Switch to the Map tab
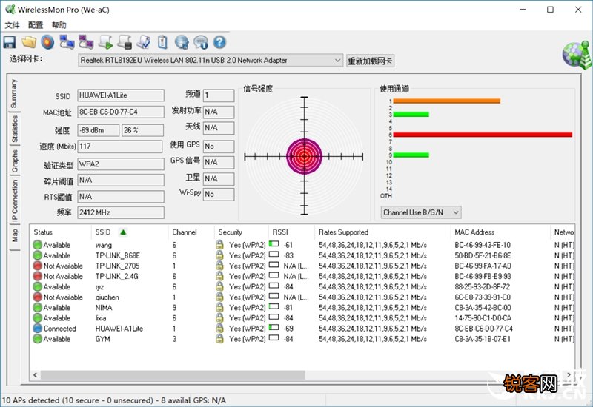593x407 pixels. [14, 236]
